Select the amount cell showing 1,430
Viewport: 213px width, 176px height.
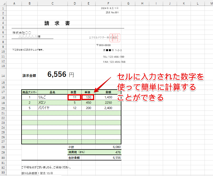(108, 97)
